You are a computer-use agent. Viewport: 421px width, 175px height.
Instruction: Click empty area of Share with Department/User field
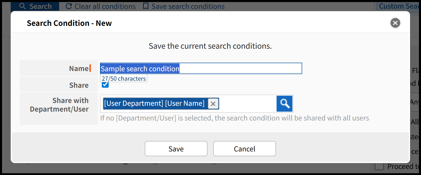point(248,104)
